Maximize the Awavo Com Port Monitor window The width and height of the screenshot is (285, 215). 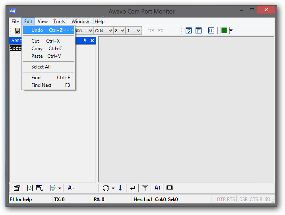coord(252,10)
